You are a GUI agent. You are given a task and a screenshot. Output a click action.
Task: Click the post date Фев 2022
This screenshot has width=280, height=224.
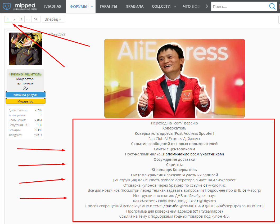57,34
